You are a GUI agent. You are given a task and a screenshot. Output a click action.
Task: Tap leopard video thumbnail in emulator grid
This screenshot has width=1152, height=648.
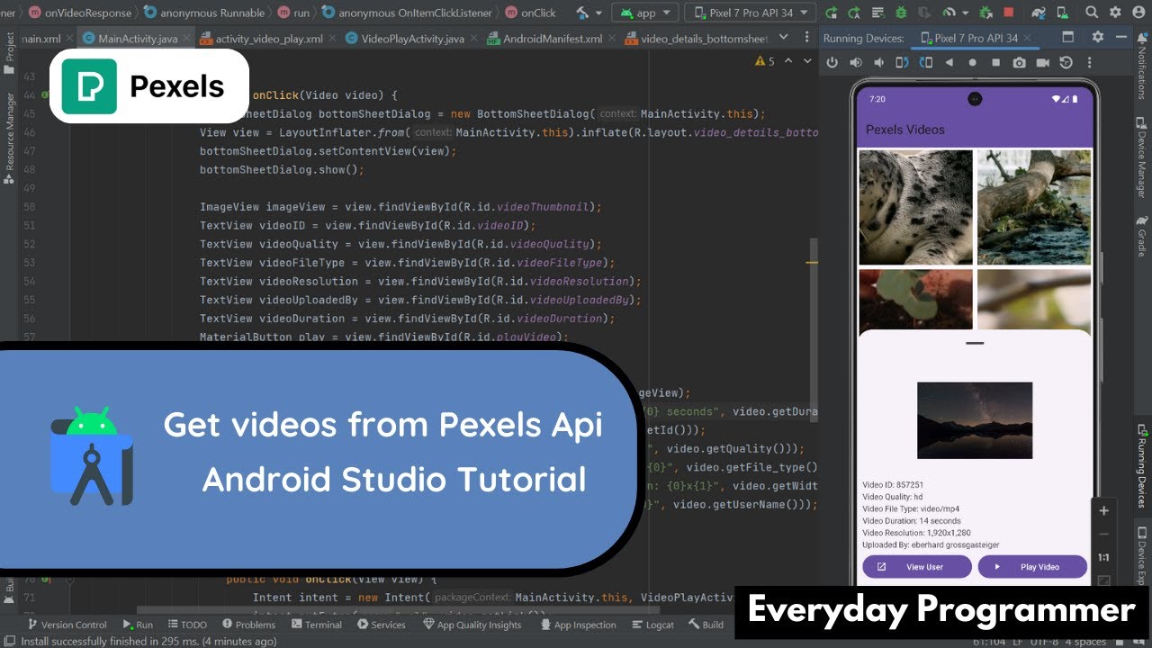coord(915,207)
